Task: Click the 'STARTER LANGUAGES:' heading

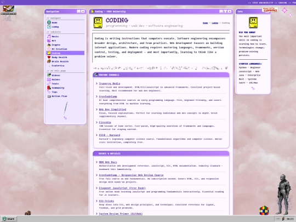Action: point(251,64)
